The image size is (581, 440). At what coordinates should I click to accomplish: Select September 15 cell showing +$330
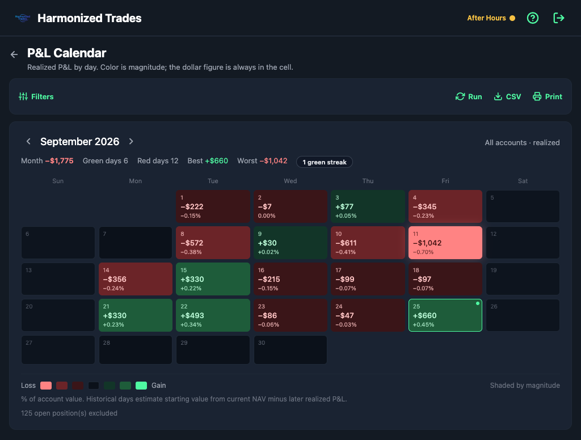coord(213,279)
